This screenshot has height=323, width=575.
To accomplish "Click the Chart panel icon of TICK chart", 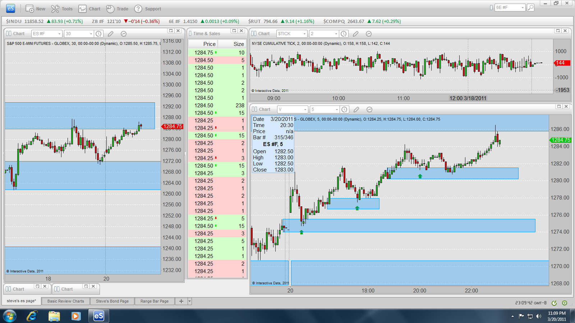I will (254, 33).
